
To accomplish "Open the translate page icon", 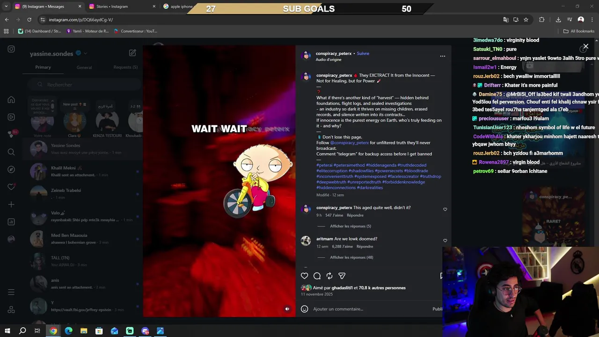I will point(506,20).
